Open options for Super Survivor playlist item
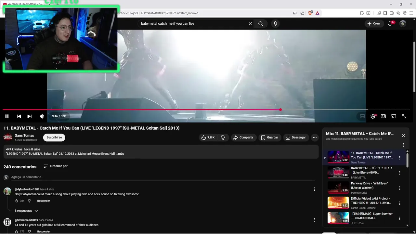Screen dimensions: 416x234 [x=400, y=218]
